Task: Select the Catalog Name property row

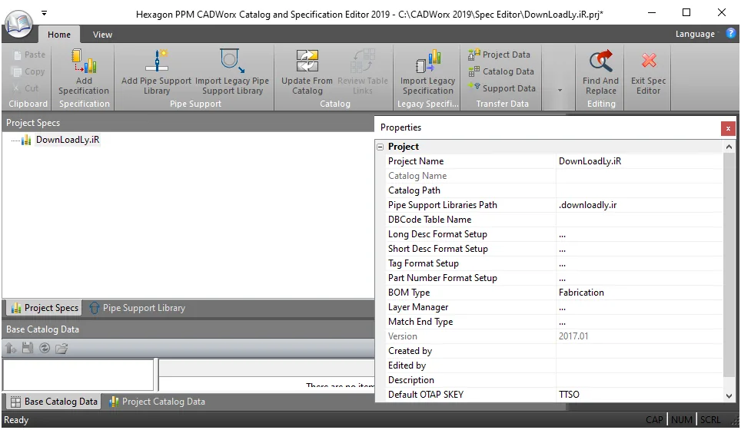Action: 554,176
